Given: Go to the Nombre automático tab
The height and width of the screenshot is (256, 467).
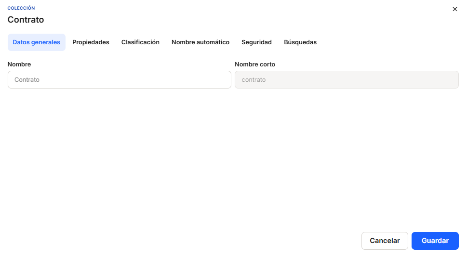Looking at the screenshot, I should 200,42.
